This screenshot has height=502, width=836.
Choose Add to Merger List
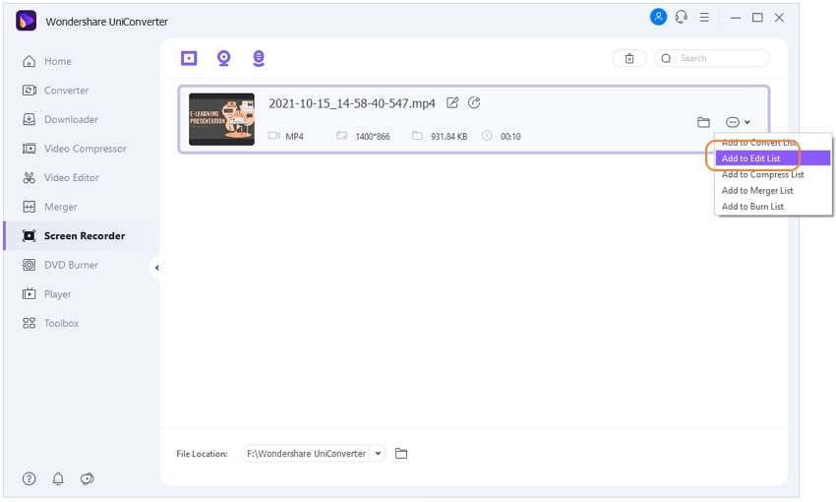pos(757,190)
